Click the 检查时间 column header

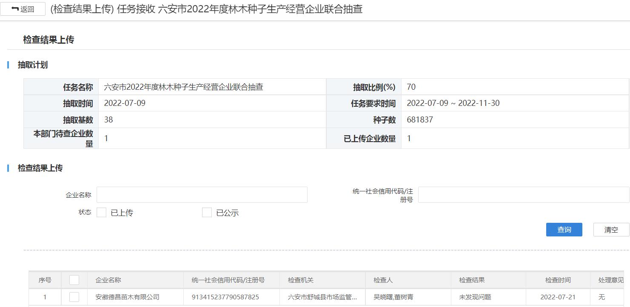click(x=558, y=280)
